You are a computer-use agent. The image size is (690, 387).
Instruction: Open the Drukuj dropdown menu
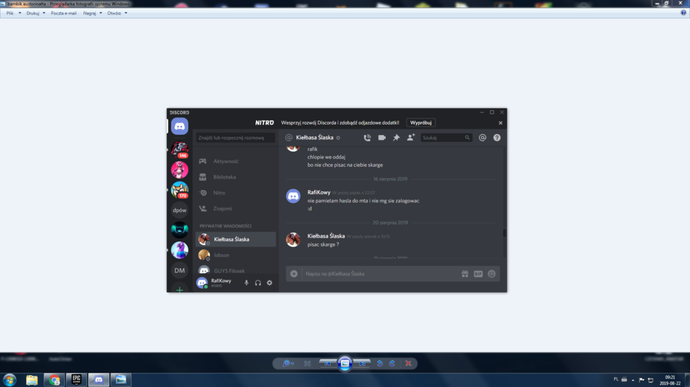[x=36, y=13]
